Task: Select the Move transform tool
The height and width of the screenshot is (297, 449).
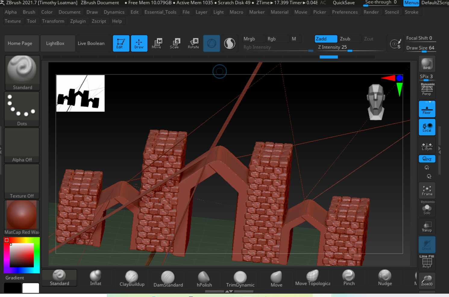Action: [x=156, y=43]
